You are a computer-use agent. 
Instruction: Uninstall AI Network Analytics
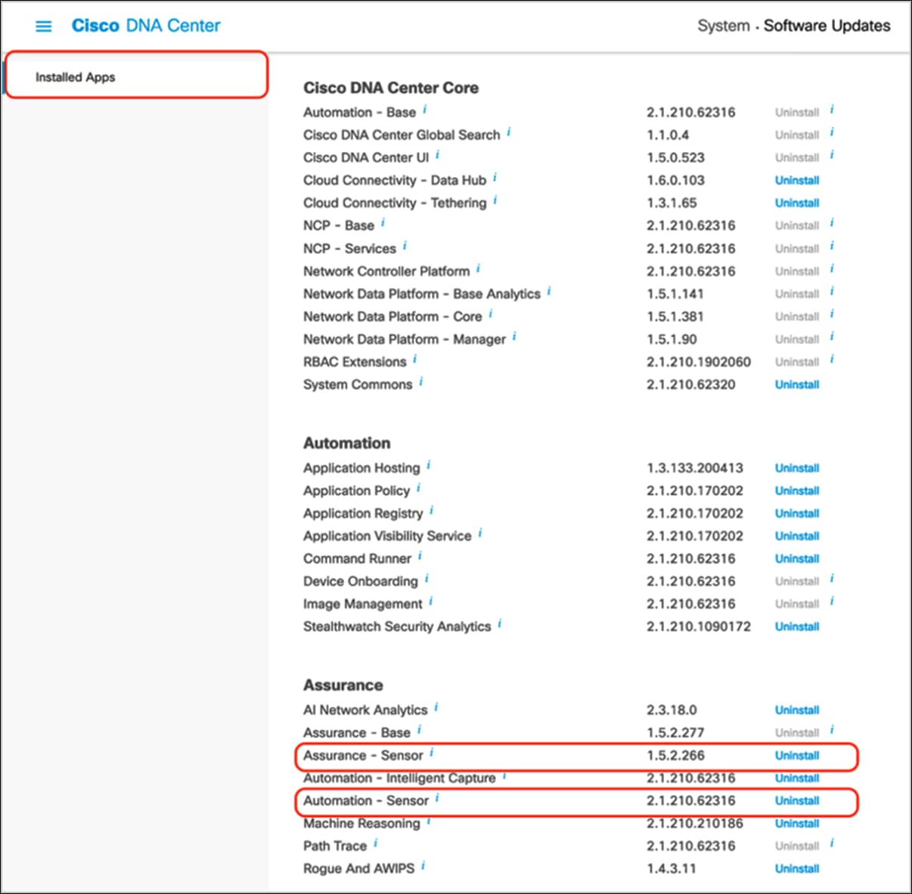click(797, 710)
